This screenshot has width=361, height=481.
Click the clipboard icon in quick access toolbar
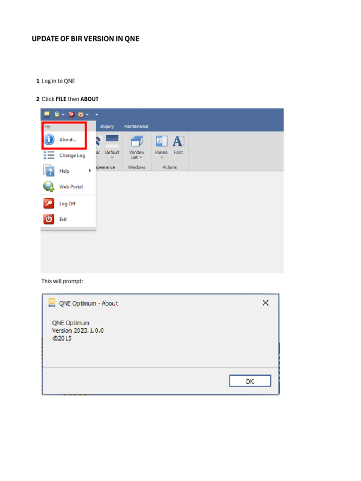[x=57, y=115]
